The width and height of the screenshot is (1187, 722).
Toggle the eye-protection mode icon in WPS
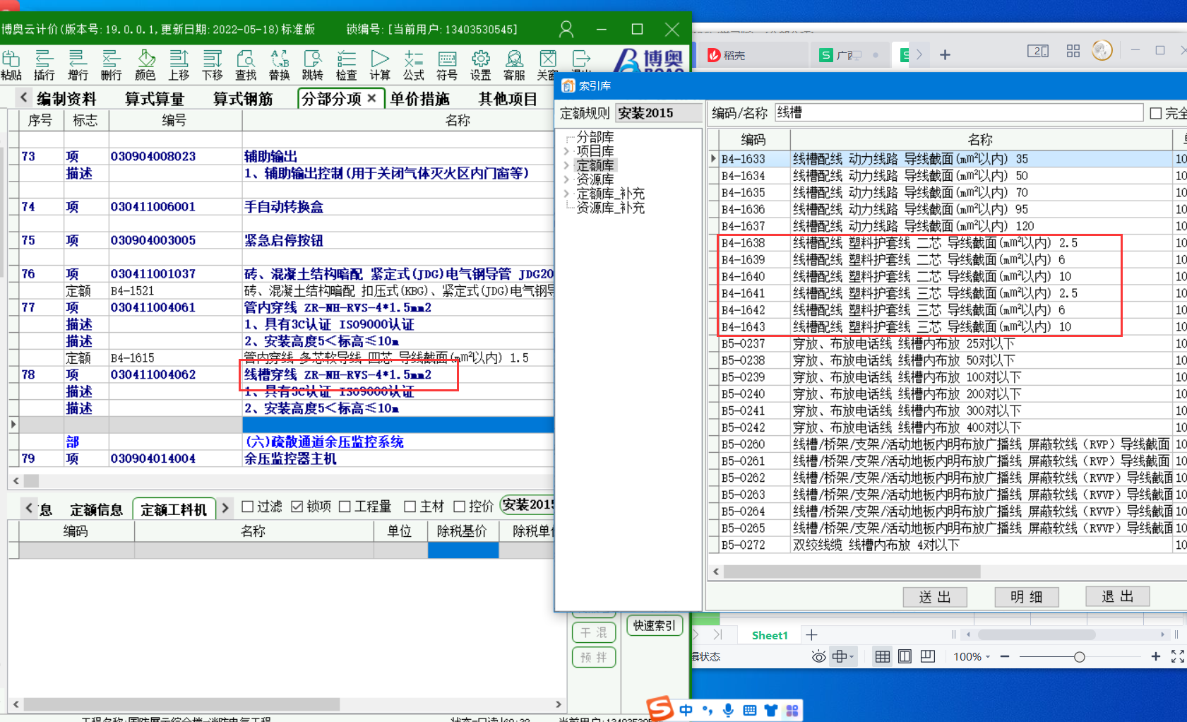(818, 657)
